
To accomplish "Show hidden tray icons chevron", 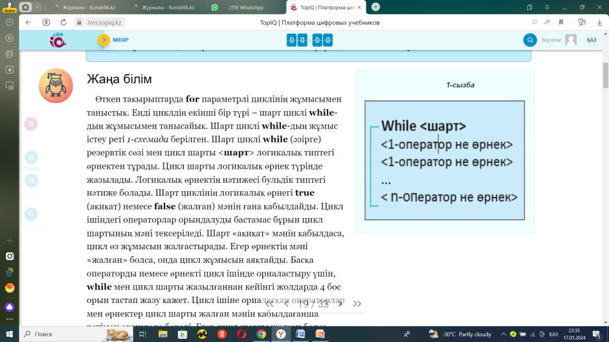I will click(x=503, y=334).
